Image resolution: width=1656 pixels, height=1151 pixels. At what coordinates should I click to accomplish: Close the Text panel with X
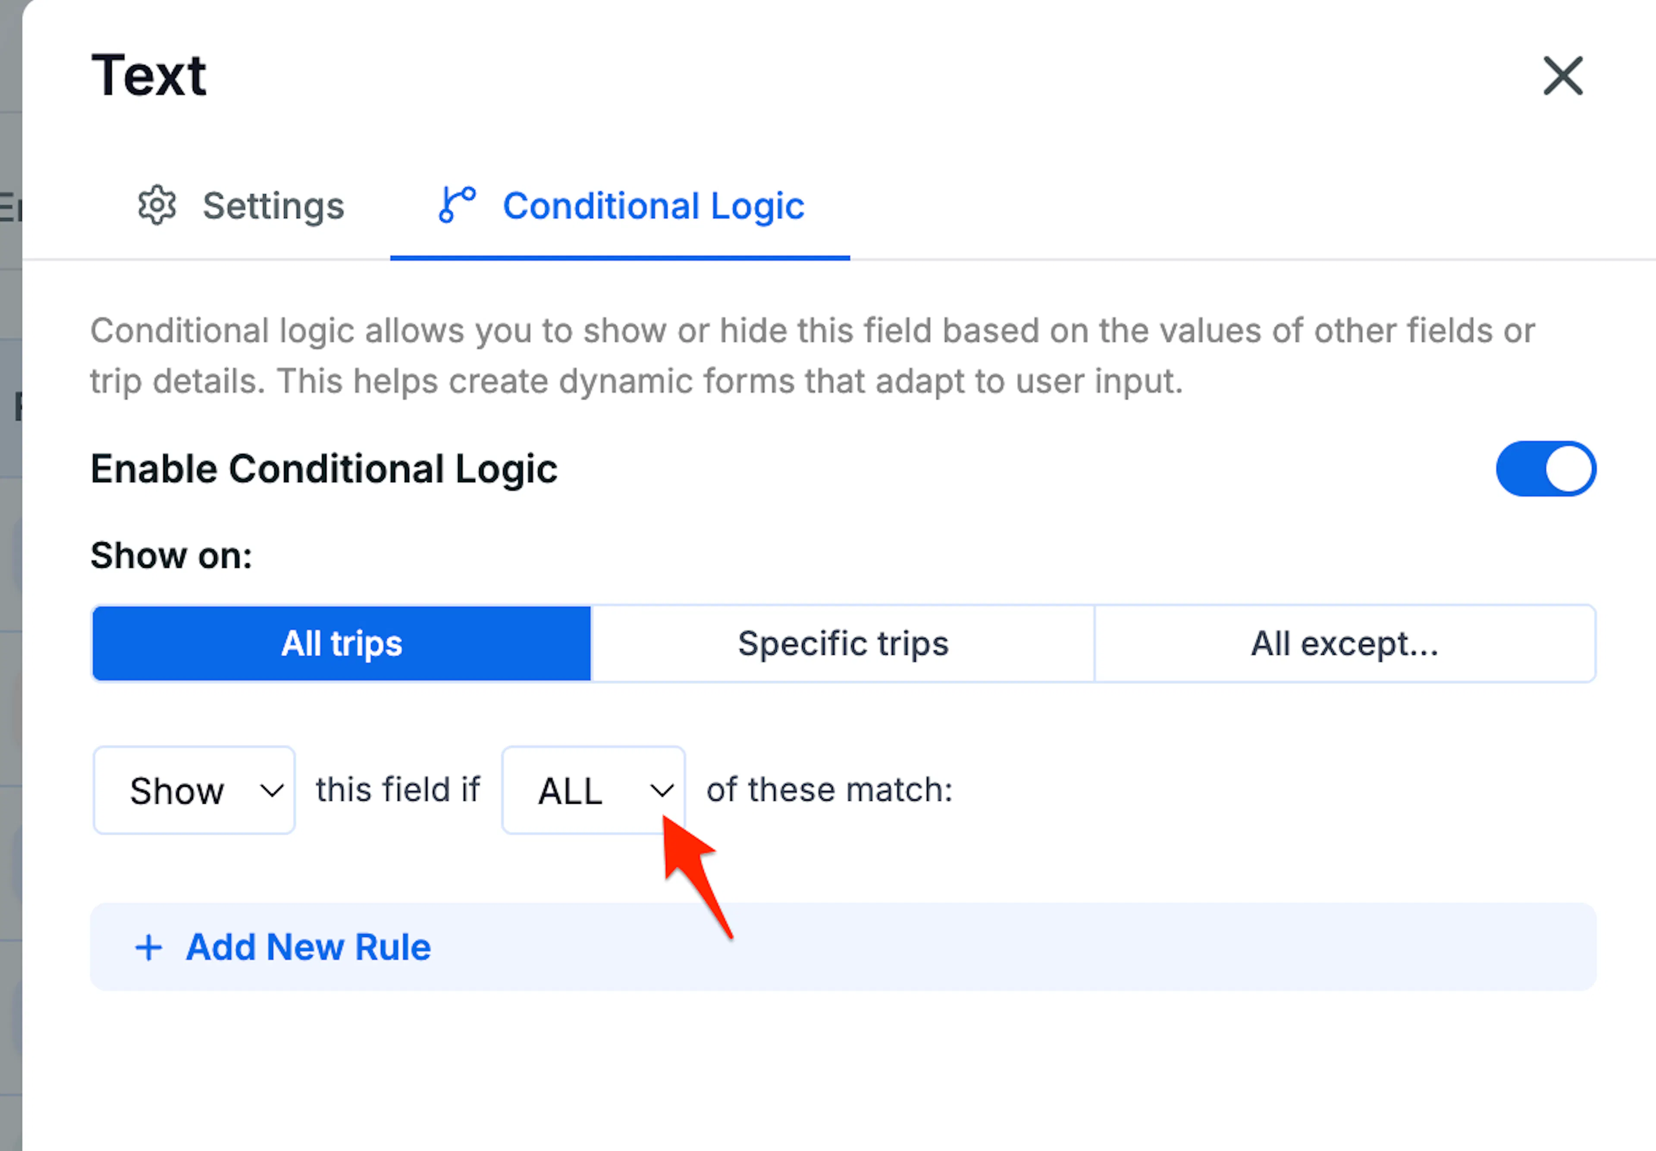tap(1562, 76)
